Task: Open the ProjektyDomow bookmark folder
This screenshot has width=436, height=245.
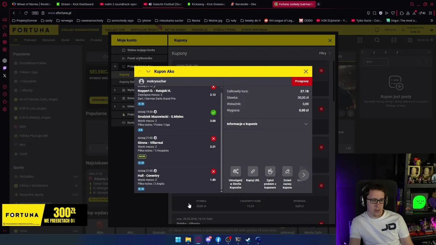Action: (x=25, y=20)
